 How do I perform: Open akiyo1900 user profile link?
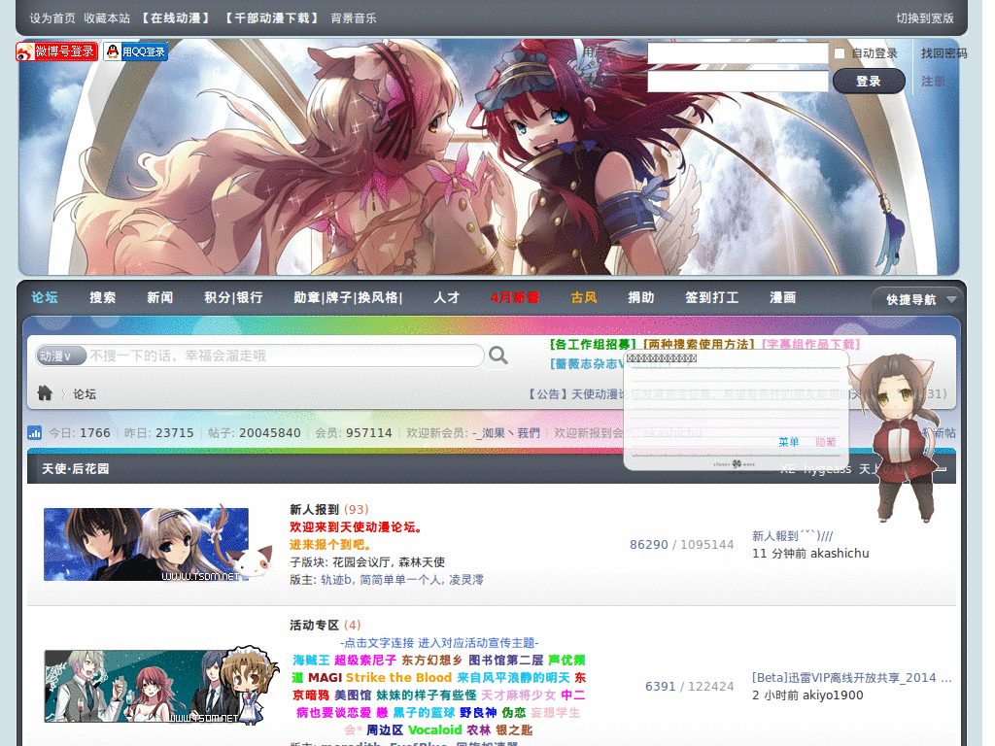[x=833, y=695]
